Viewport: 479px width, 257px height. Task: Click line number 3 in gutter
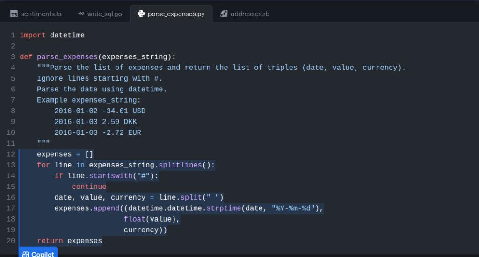coord(13,57)
